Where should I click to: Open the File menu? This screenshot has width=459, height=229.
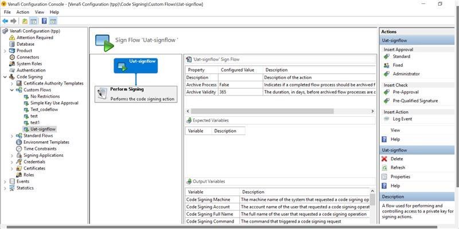point(7,12)
